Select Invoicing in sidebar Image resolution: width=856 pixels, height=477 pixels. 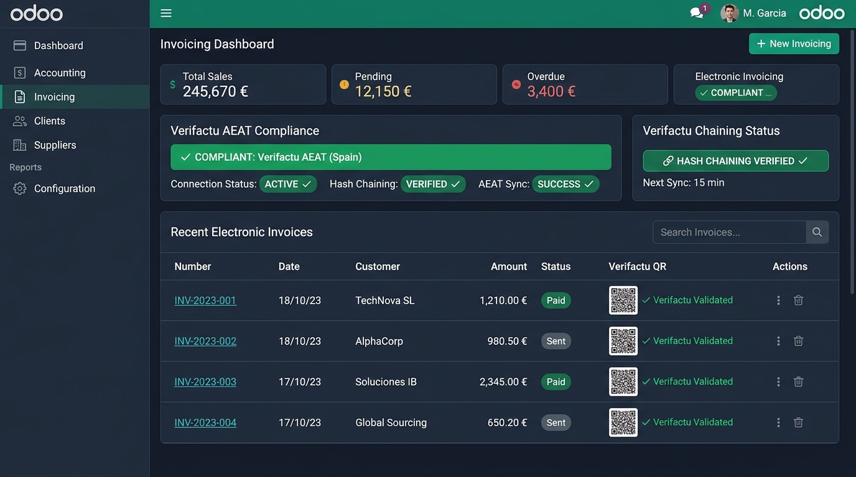(x=75, y=97)
